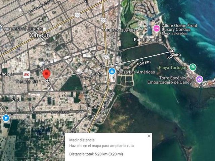
Task: Close the Medir distancia panel
Action: click(149, 136)
